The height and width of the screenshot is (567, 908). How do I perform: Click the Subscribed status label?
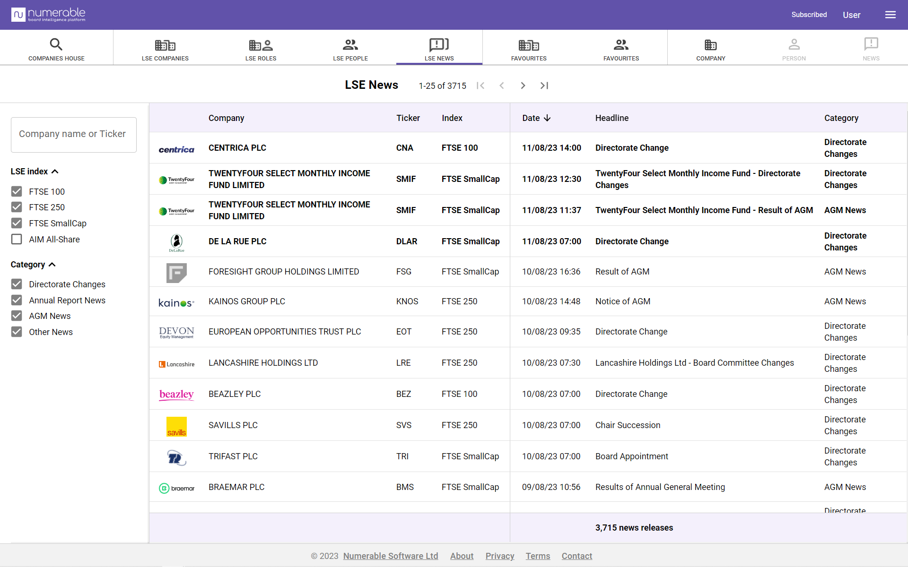click(x=809, y=15)
